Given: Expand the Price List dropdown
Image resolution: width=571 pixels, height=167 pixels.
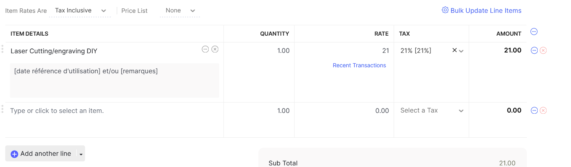Looking at the screenshot, I should coord(180,10).
